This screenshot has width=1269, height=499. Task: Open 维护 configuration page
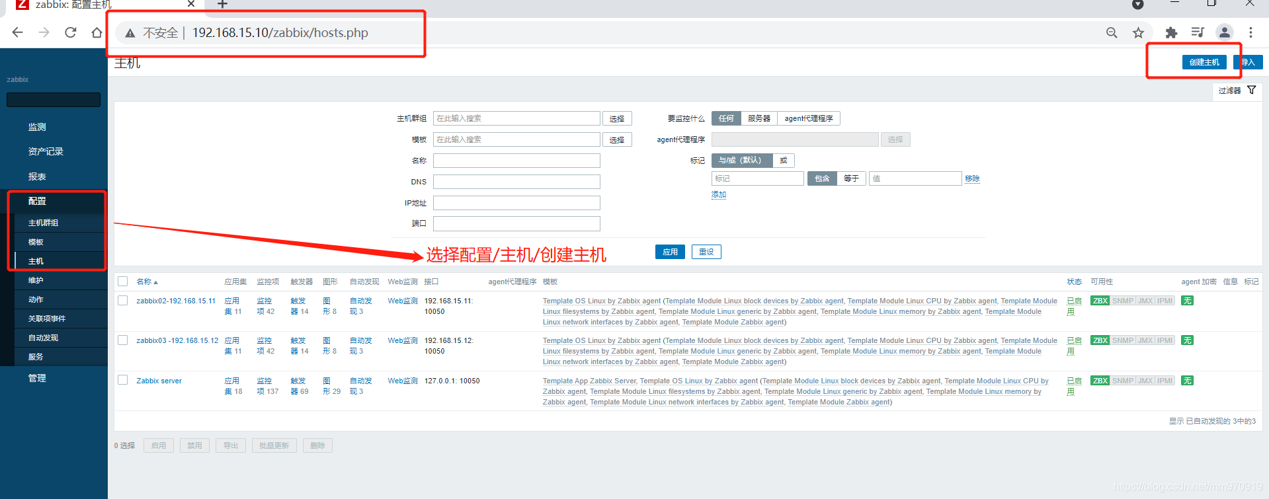click(36, 280)
